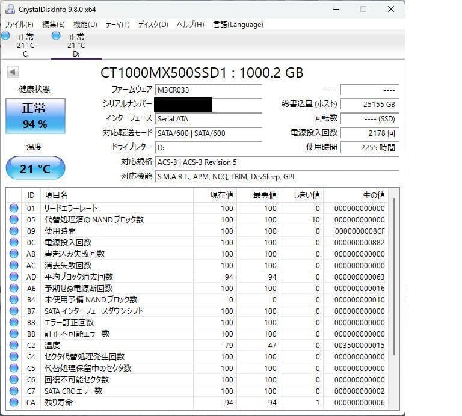Click status orb of row 01 リードエラーレート
The height and width of the screenshot is (416, 462).
[x=14, y=208]
